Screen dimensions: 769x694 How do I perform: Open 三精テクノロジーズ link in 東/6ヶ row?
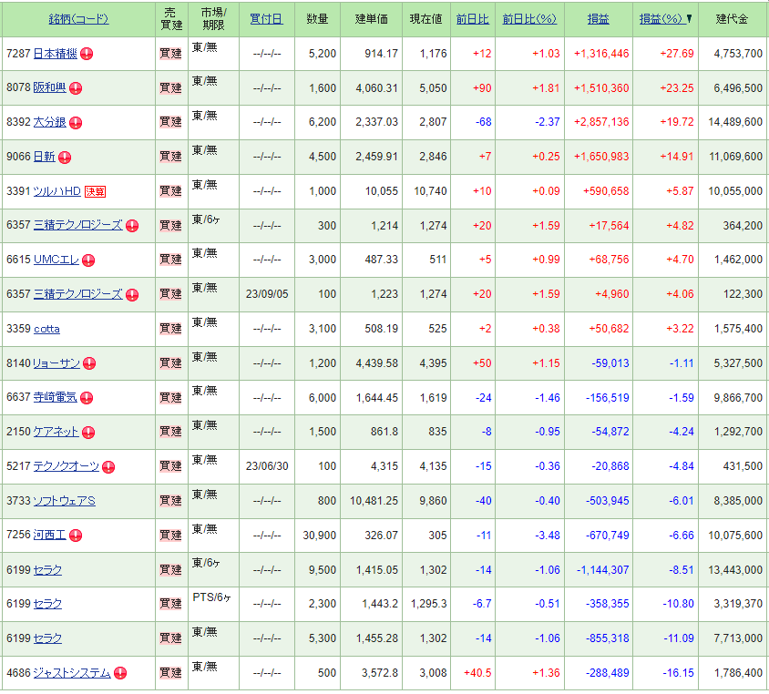[78, 226]
